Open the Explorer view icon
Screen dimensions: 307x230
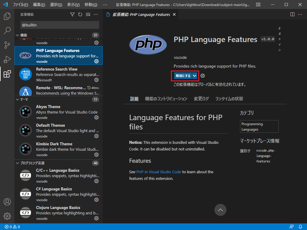point(7,16)
